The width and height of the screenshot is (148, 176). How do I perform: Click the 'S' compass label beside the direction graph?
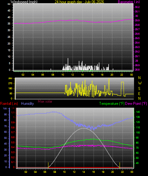[139, 89]
